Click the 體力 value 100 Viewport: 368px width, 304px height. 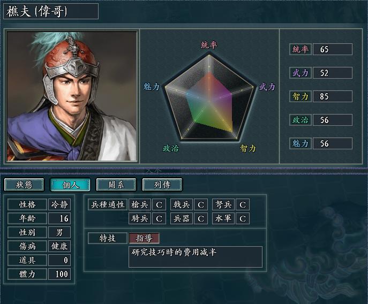click(x=59, y=274)
